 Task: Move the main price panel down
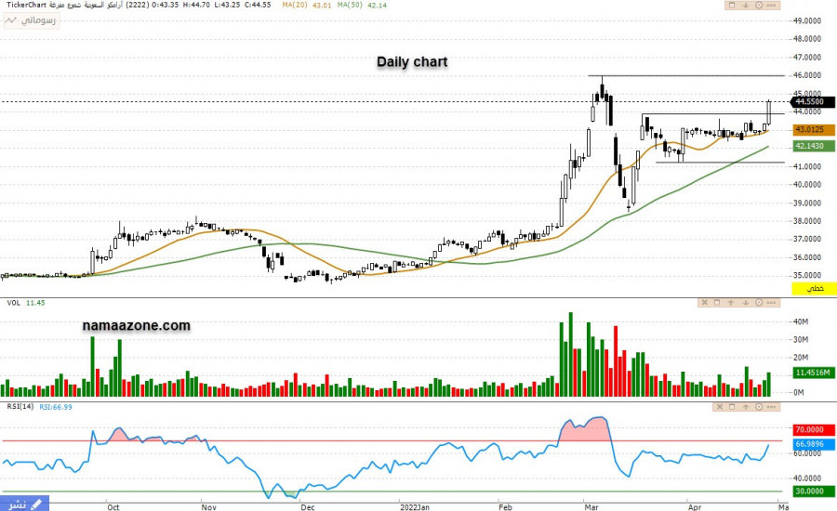click(x=746, y=6)
